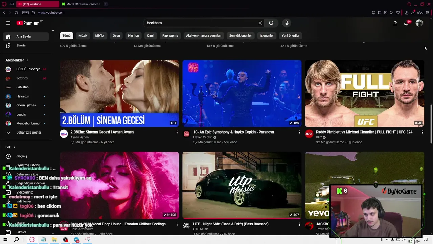Open SÖZCÜ Televizyonu subscription

tap(26, 69)
